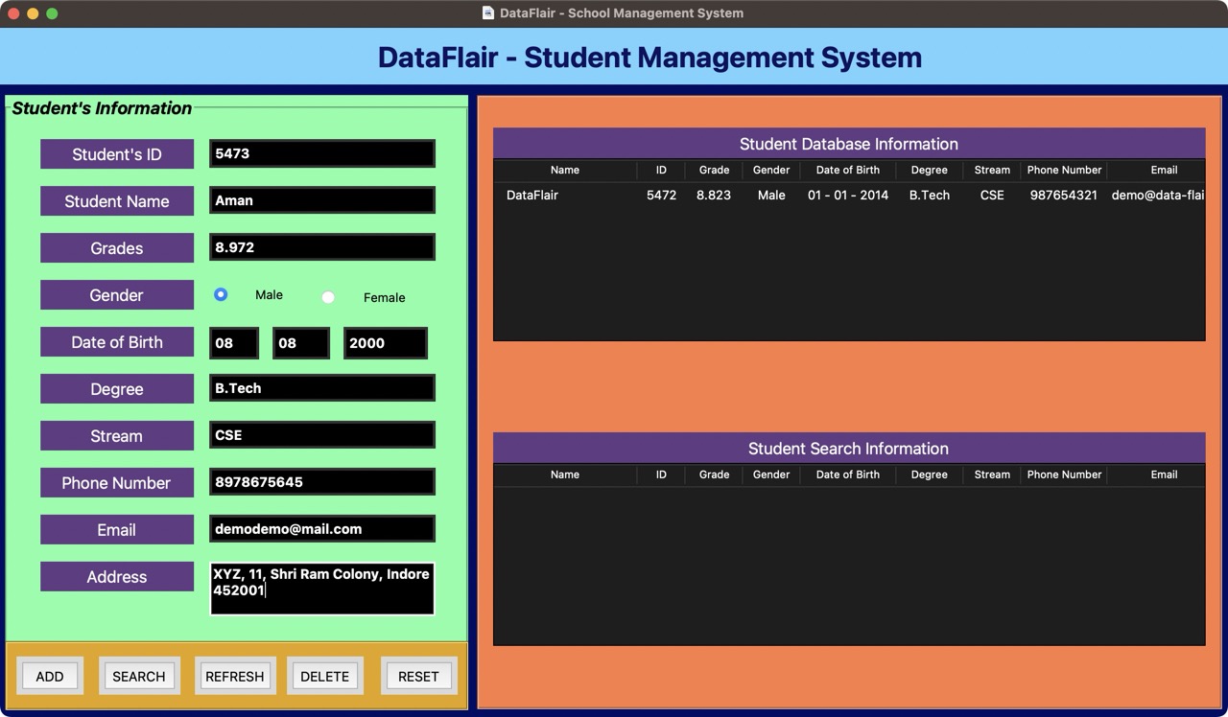The height and width of the screenshot is (717, 1228).
Task: Sort Student Database table by Name column
Action: [565, 170]
